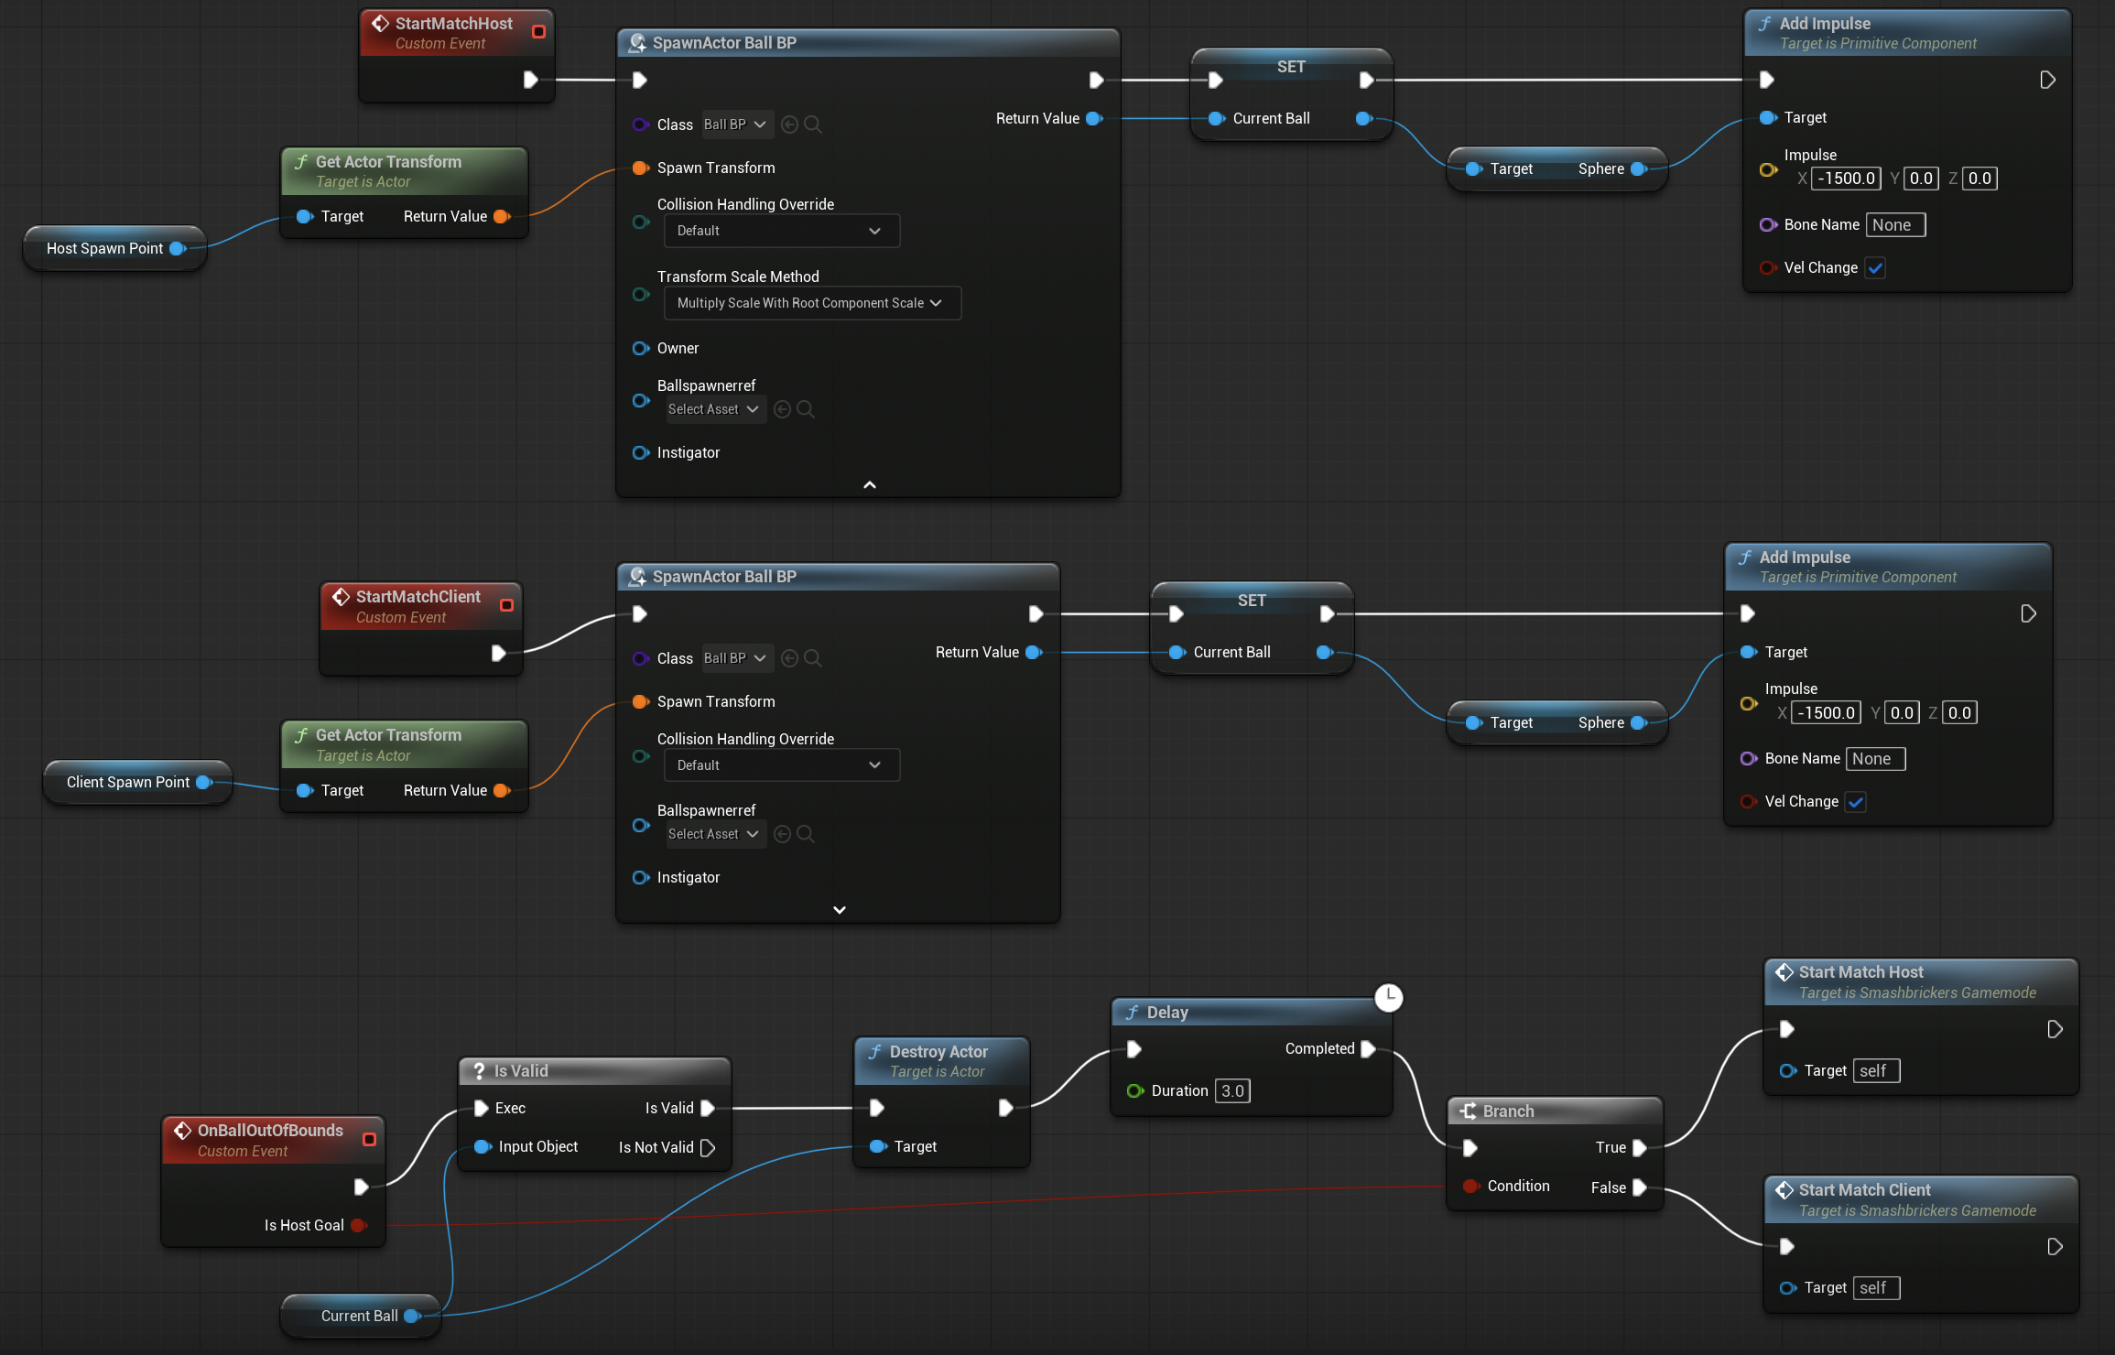
Task: Click the Branch Condition input pin
Action: [1471, 1187]
